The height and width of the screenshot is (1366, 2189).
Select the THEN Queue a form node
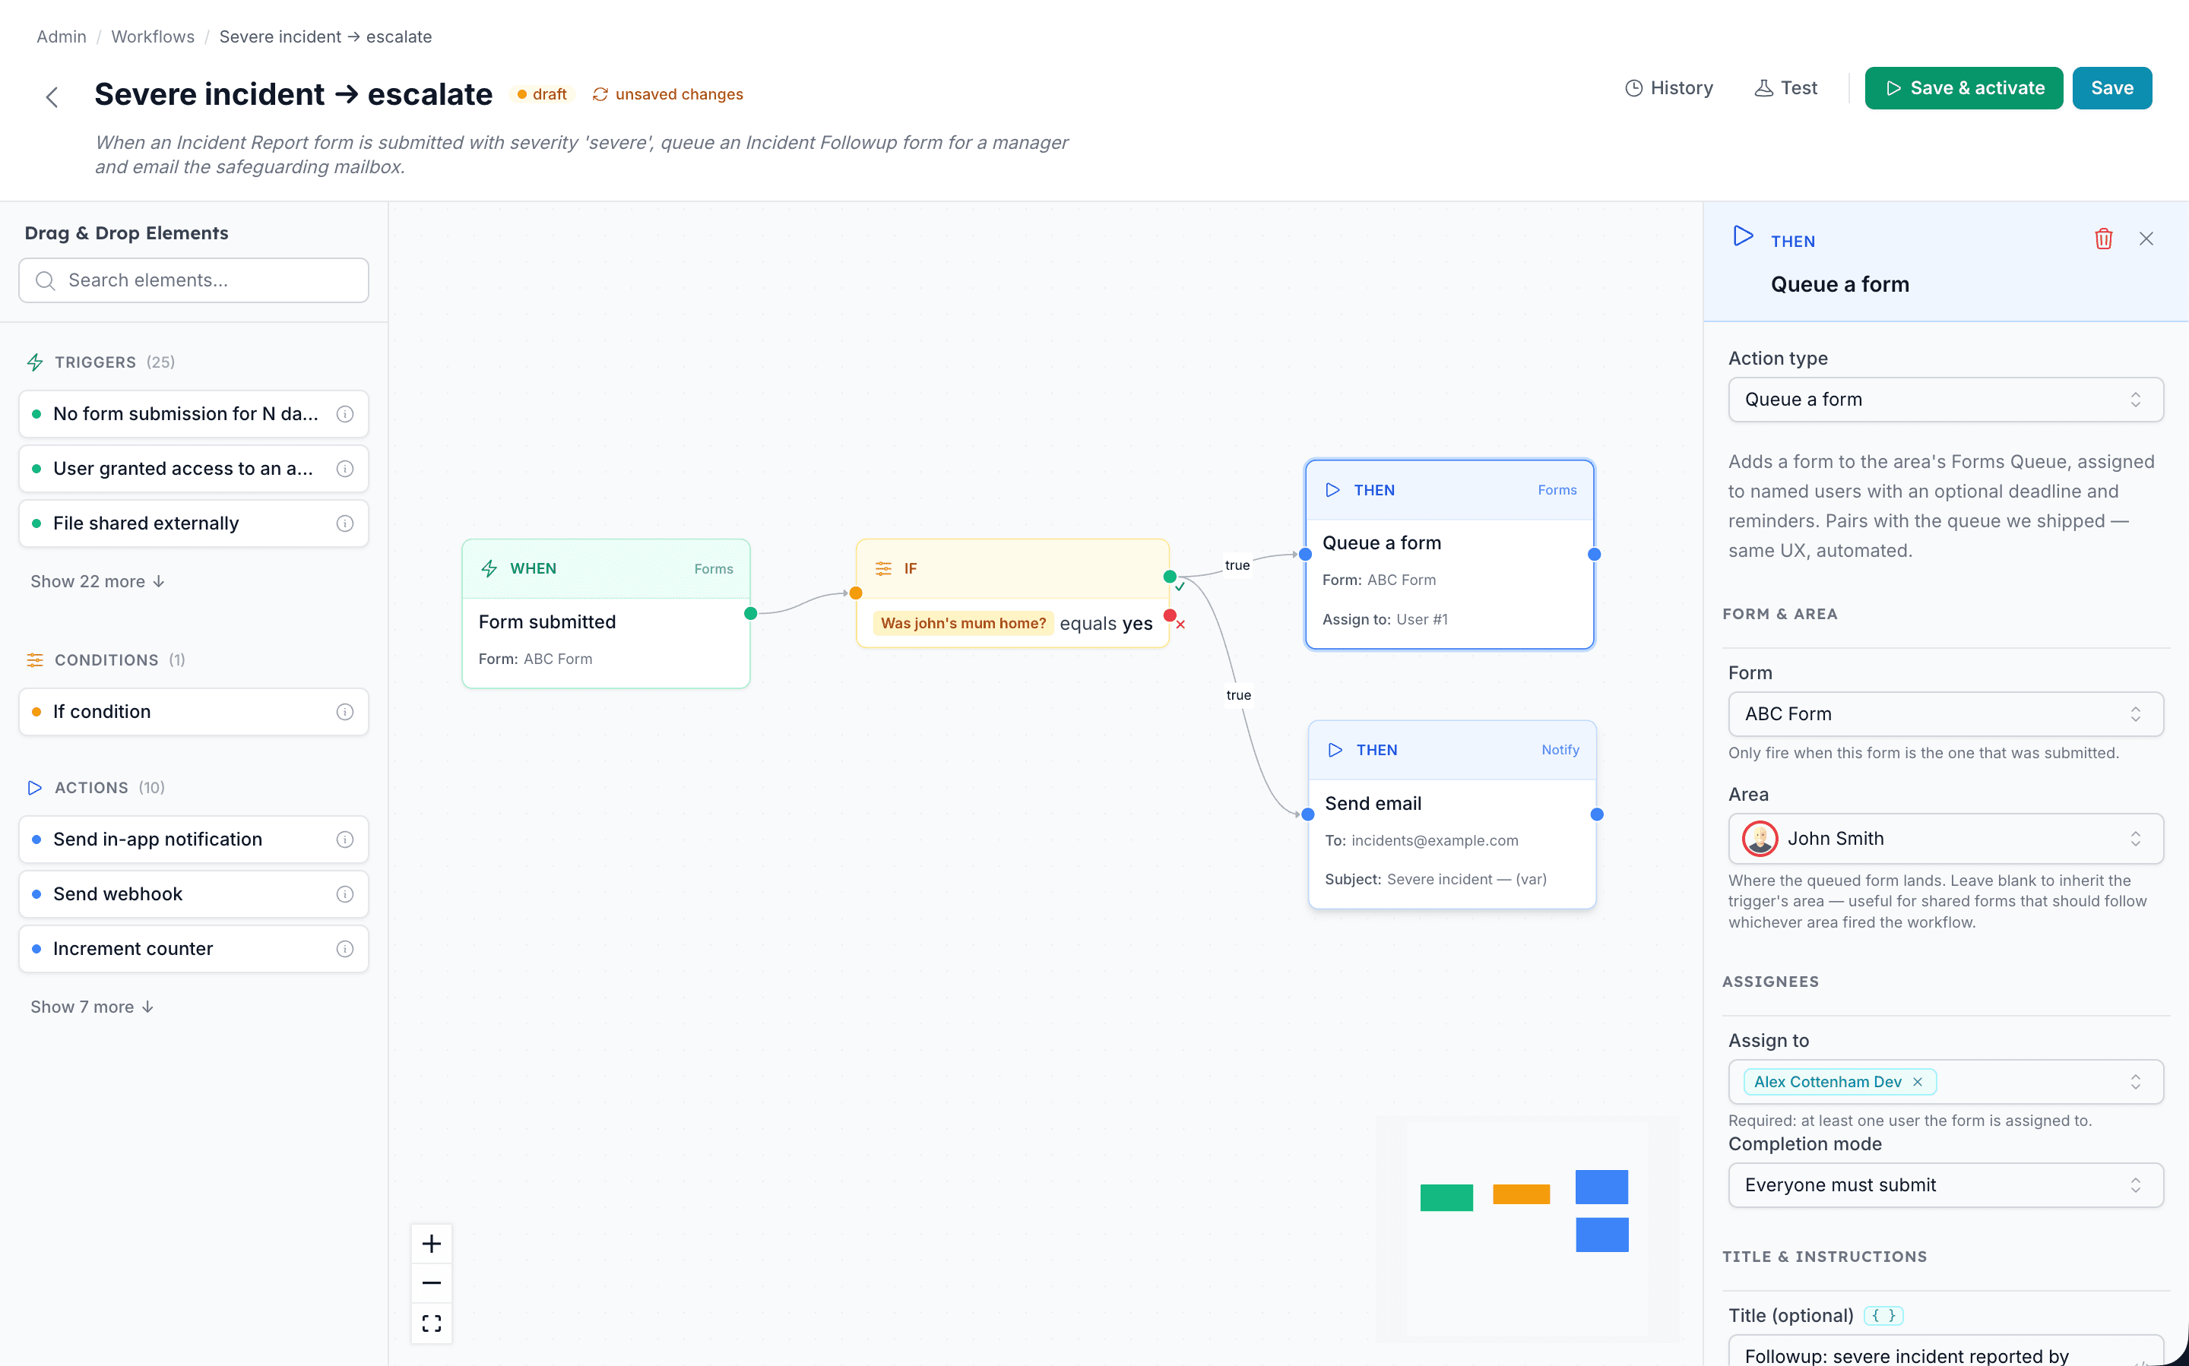(x=1449, y=555)
